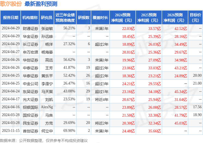Screen dimensions: 203x143
Task: Select the 光大证券 institution cell
Action: [31, 99]
